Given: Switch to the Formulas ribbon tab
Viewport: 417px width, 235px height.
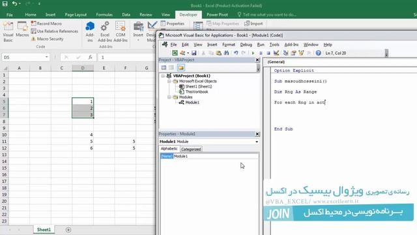Looking at the screenshot, I should 104,14.
